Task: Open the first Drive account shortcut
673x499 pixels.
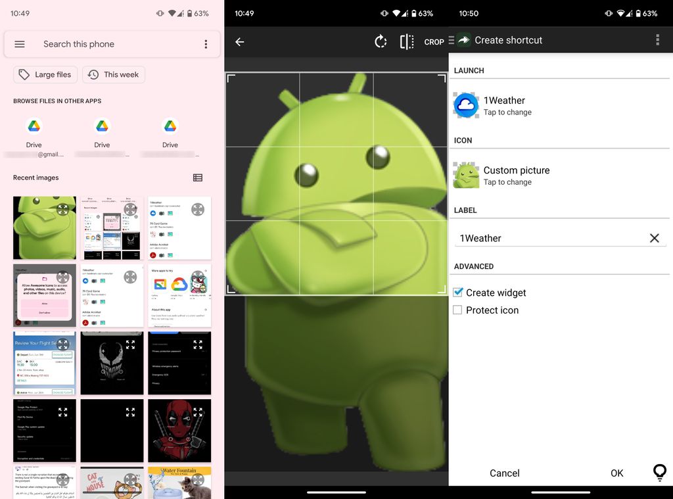Action: (34, 126)
